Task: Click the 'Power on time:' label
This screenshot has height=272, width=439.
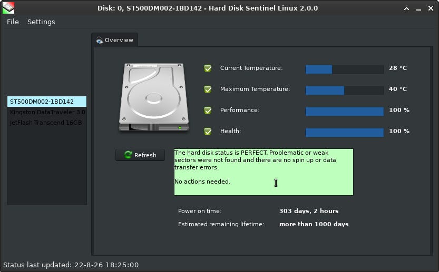Action: pyautogui.click(x=200, y=211)
